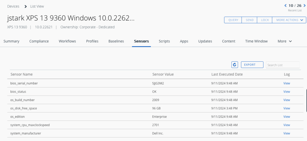Viewport: 307px width, 141px height.
Task: Click the Export button
Action: point(252,65)
